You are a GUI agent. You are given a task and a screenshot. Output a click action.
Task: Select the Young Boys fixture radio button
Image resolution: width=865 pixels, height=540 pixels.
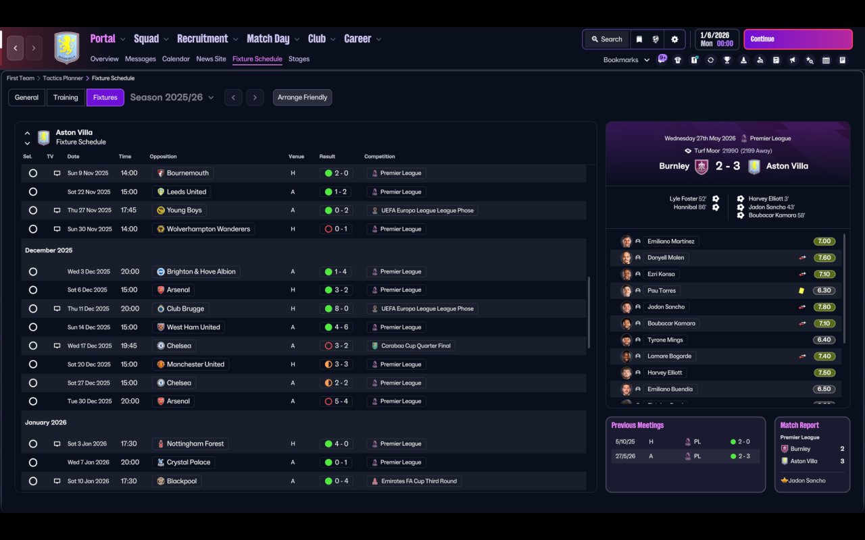click(32, 211)
